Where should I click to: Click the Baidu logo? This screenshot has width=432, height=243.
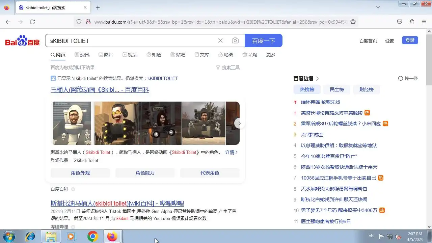pyautogui.click(x=22, y=41)
